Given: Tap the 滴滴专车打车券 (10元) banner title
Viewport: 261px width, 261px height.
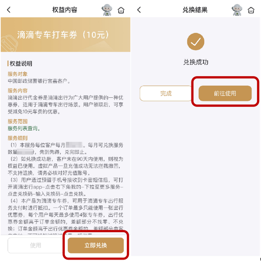Looking at the screenshot, I should click(63, 35).
